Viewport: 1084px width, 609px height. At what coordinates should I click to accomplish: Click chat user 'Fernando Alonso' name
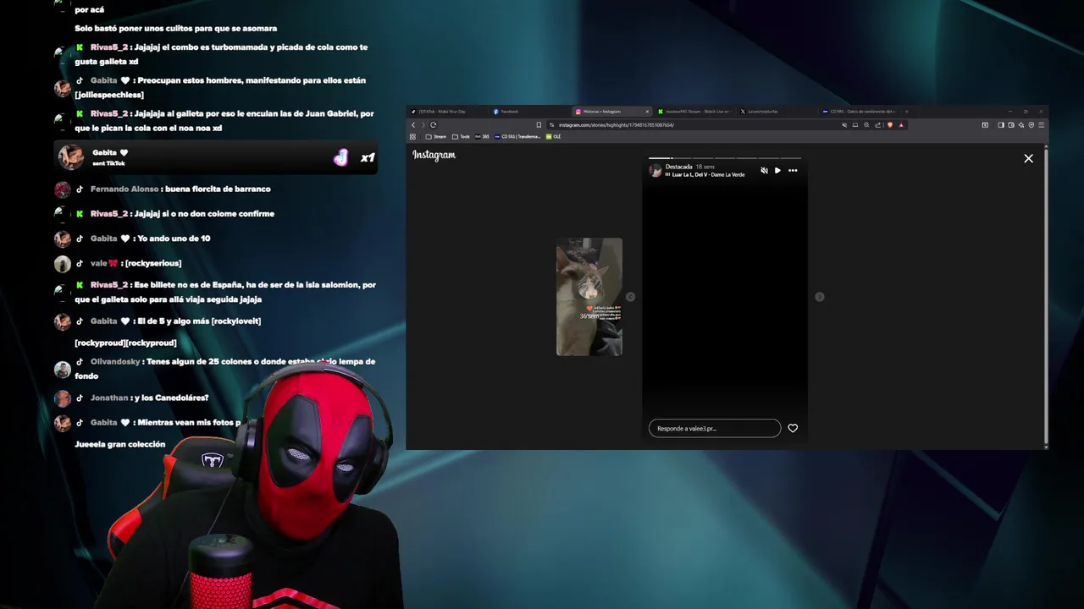(124, 189)
